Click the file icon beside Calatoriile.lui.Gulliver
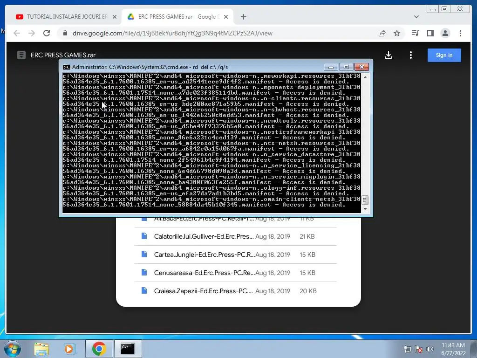Viewport: 477px width, 358px height. click(144, 236)
